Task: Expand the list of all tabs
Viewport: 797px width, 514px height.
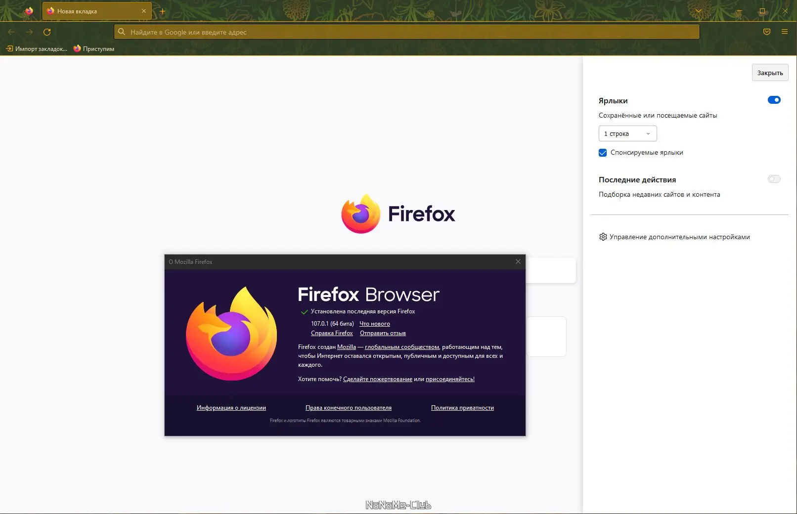Action: 698,11
